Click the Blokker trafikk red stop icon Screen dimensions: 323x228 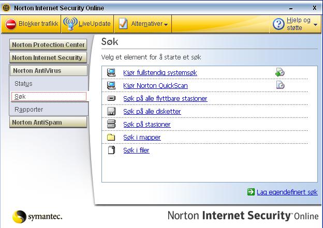tap(11, 24)
